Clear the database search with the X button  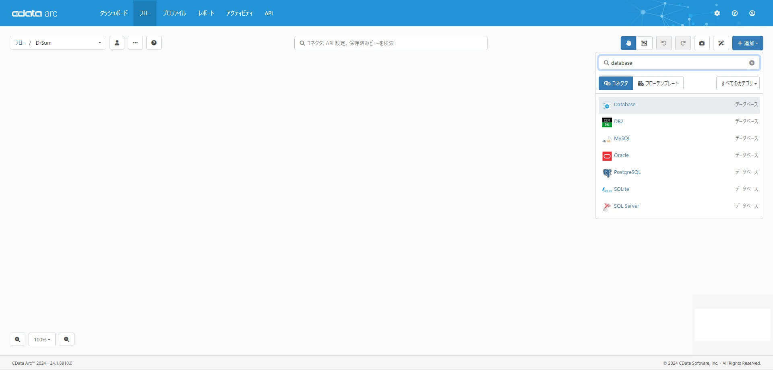pyautogui.click(x=751, y=63)
